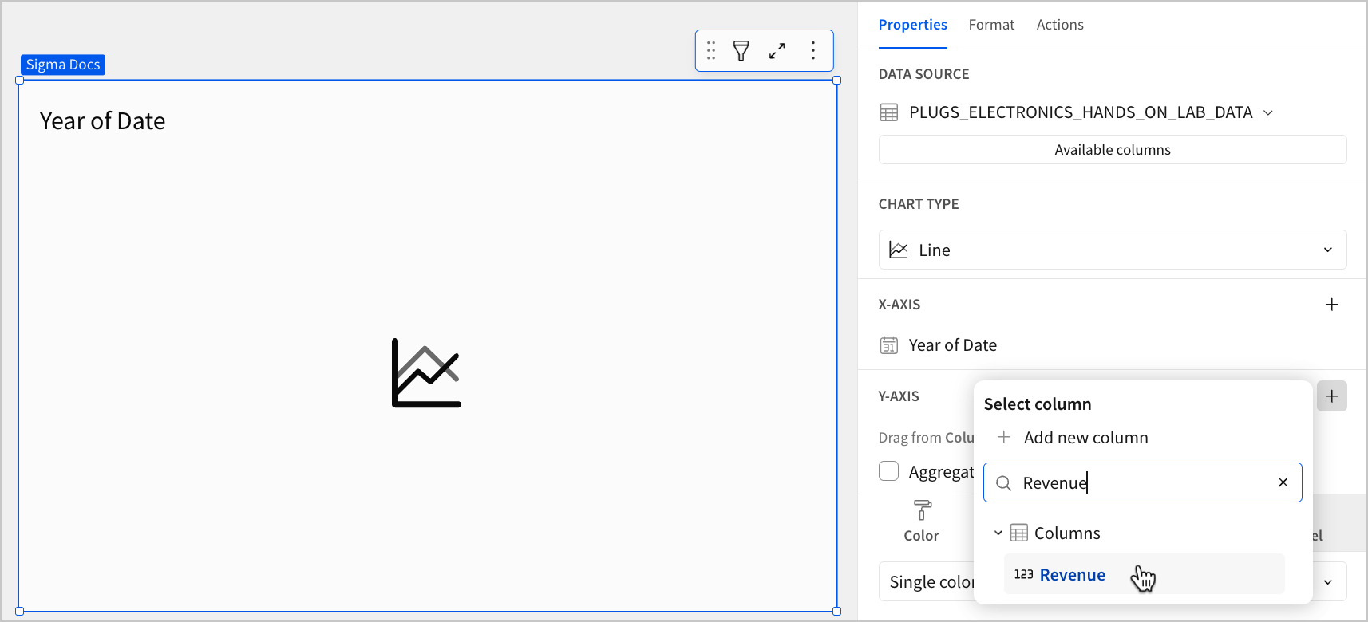1368x622 pixels.
Task: Open the data source dropdown arrow
Action: (x=1269, y=112)
